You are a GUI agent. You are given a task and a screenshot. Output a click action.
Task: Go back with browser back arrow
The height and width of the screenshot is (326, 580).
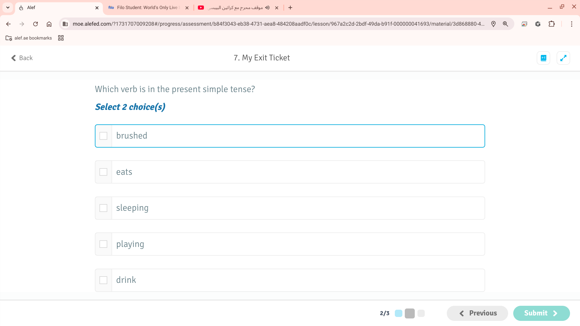[x=8, y=24]
